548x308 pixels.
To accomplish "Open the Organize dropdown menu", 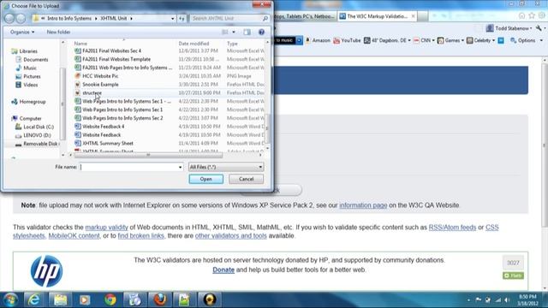I will (22, 33).
